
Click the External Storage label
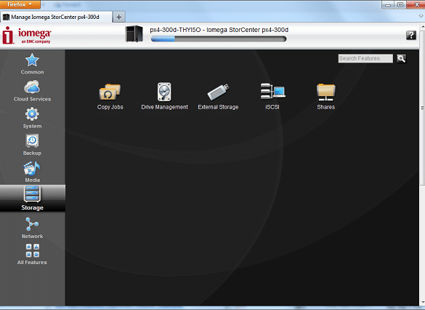pyautogui.click(x=218, y=107)
